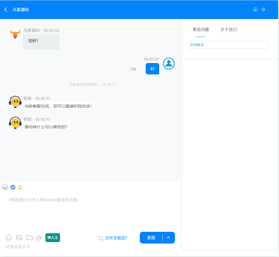Viewport: 279px width, 257px height.
Task: Open 怎样发截图? help link
Action: tap(116, 238)
